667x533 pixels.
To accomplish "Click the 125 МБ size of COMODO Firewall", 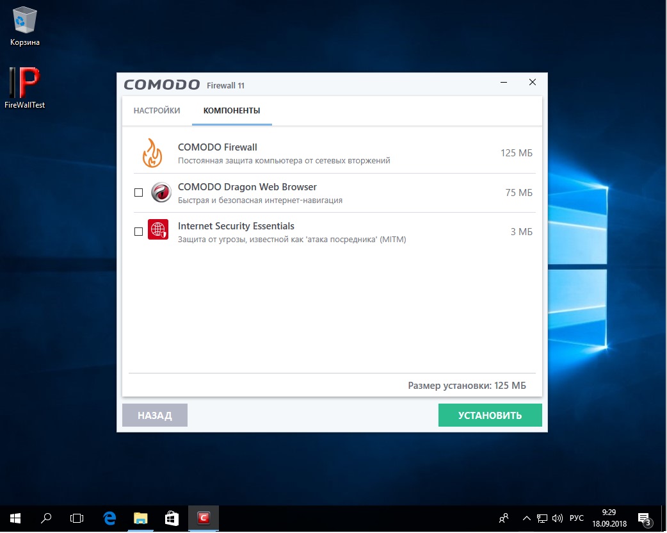I will (x=517, y=153).
